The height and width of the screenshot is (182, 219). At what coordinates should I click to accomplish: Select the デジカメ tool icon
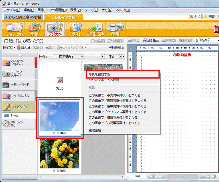pyautogui.click(x=55, y=29)
